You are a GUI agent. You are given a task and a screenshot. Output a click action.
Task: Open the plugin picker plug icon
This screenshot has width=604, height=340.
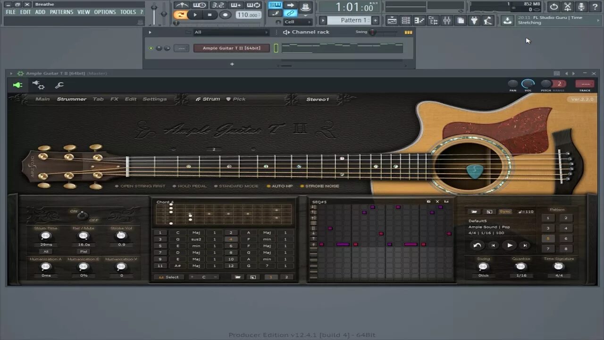tap(475, 20)
